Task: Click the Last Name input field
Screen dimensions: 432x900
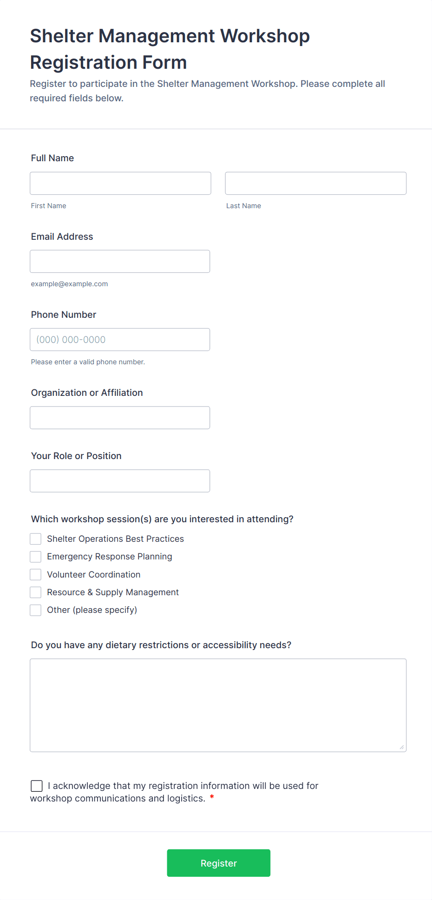Action: [315, 184]
